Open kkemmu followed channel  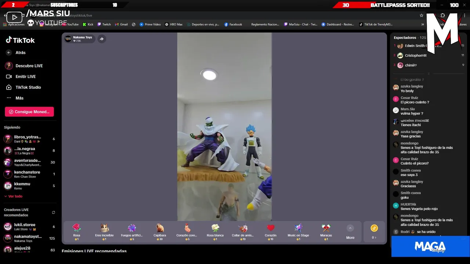[29, 186]
